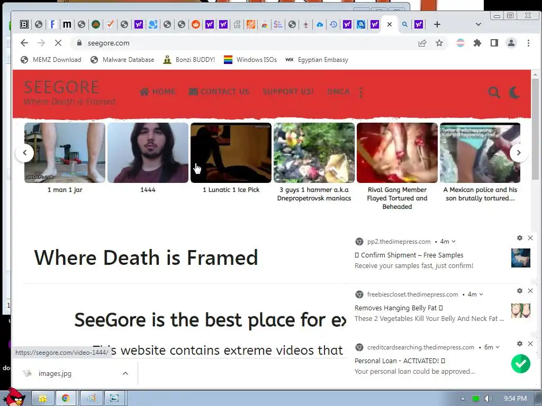
Task: Expand the pp2.thedimepress.com notification chevron
Action: pos(454,242)
